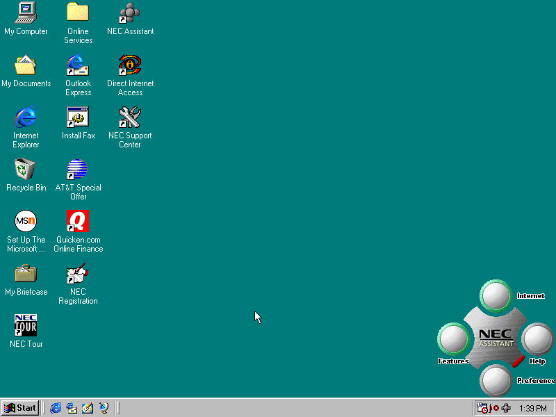Image resolution: width=556 pixels, height=417 pixels.
Task: Open the My Briefcase icon
Action: coord(26,274)
